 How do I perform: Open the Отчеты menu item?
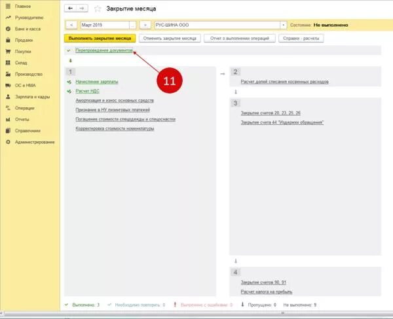pos(22,120)
